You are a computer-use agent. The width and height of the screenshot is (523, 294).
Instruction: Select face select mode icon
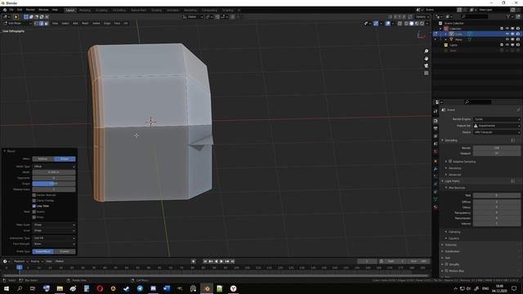[x=47, y=24]
